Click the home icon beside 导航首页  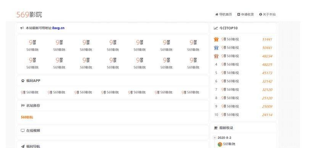tap(217, 14)
